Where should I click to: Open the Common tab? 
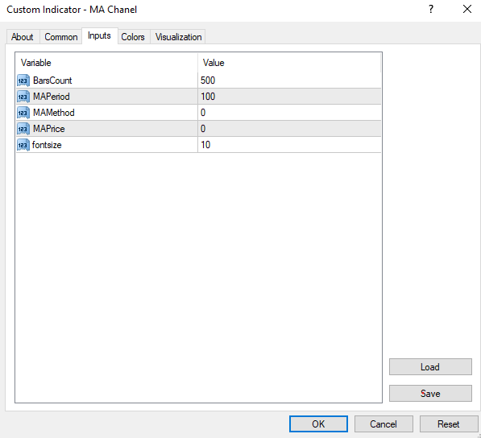tap(60, 37)
